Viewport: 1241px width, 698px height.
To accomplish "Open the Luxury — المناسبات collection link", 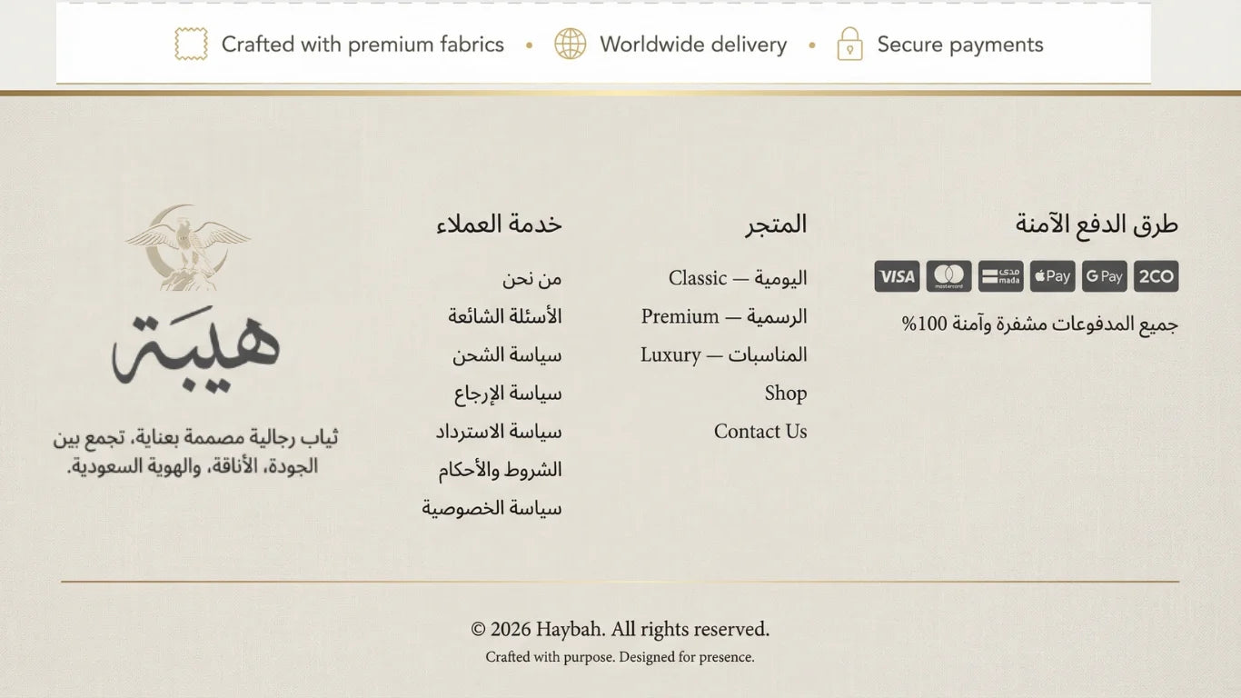I will [723, 354].
